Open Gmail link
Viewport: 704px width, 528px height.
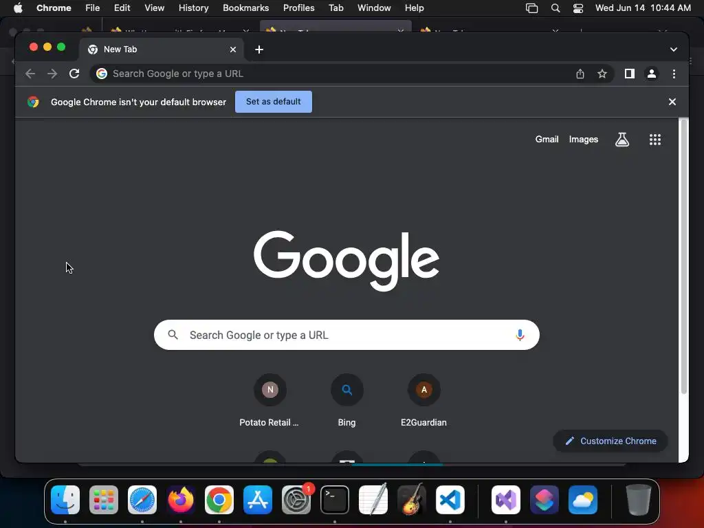[547, 139]
